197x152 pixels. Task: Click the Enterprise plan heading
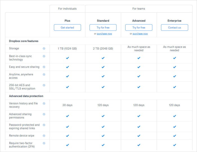tap(174, 21)
